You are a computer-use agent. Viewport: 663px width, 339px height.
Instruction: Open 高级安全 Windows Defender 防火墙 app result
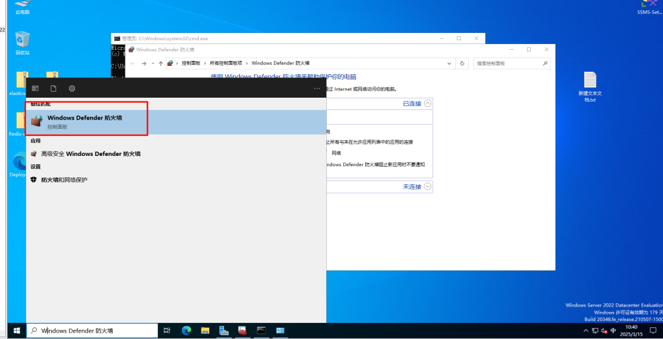(x=91, y=154)
